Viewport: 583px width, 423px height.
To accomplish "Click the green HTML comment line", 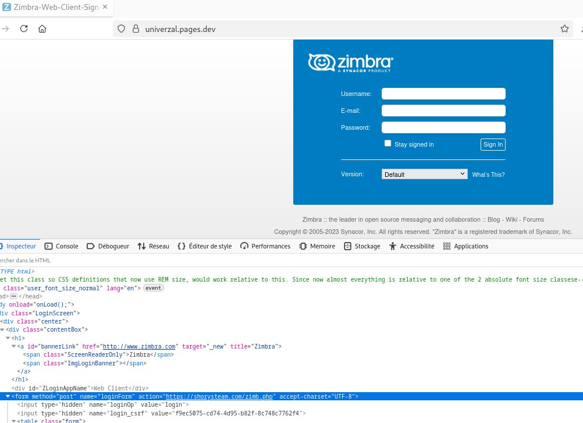I will pos(291,279).
